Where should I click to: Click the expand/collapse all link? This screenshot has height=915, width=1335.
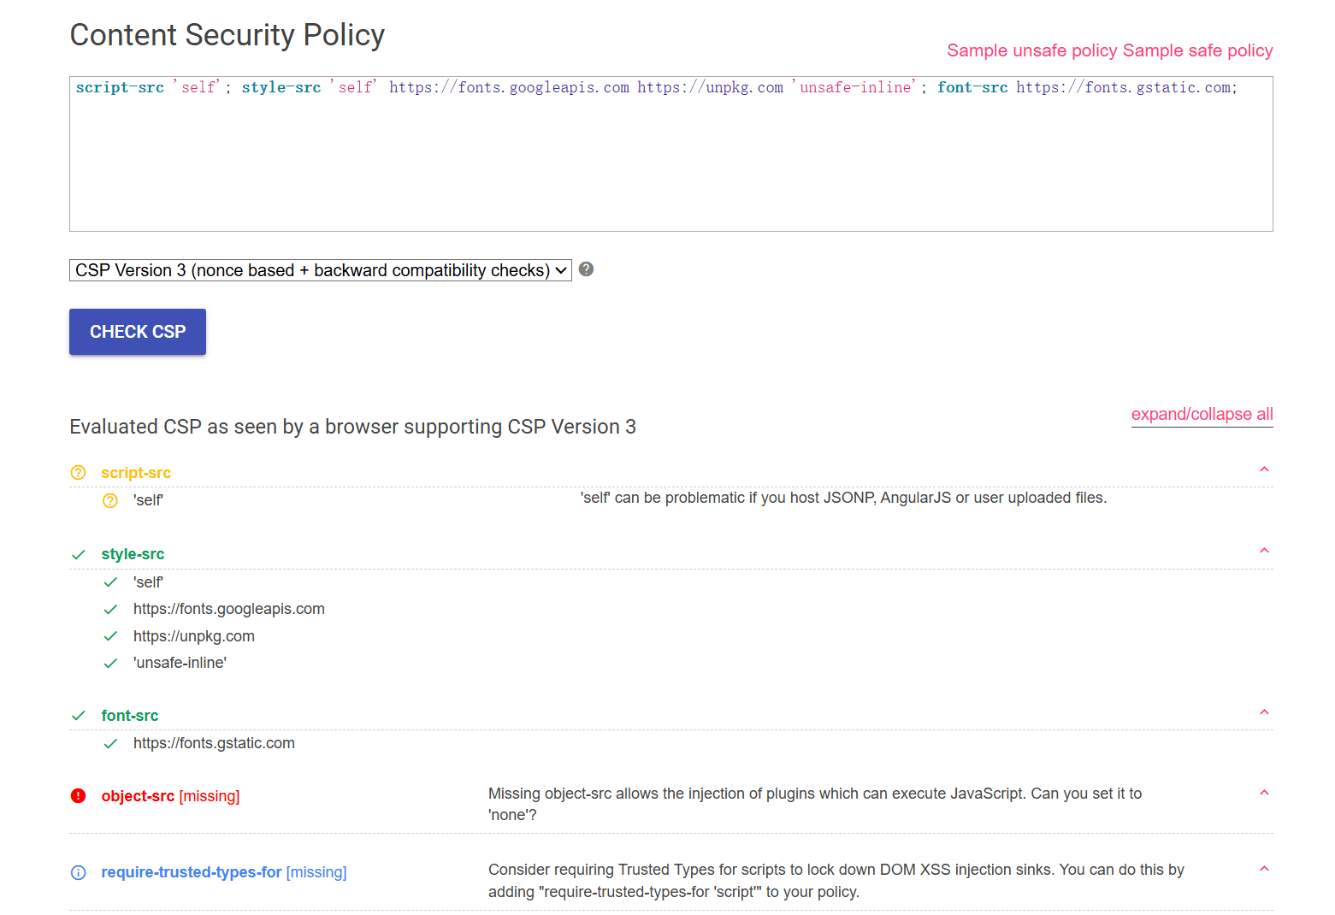click(x=1202, y=415)
